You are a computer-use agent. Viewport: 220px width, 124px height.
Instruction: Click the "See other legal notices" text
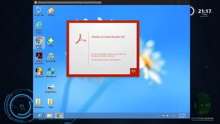click(x=106, y=60)
